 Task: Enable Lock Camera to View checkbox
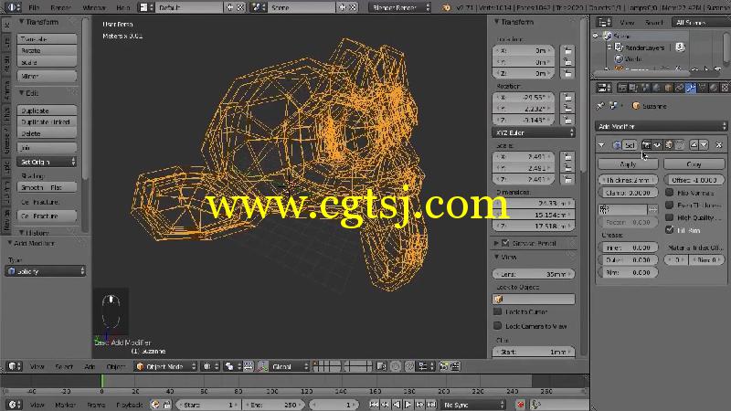click(x=498, y=326)
